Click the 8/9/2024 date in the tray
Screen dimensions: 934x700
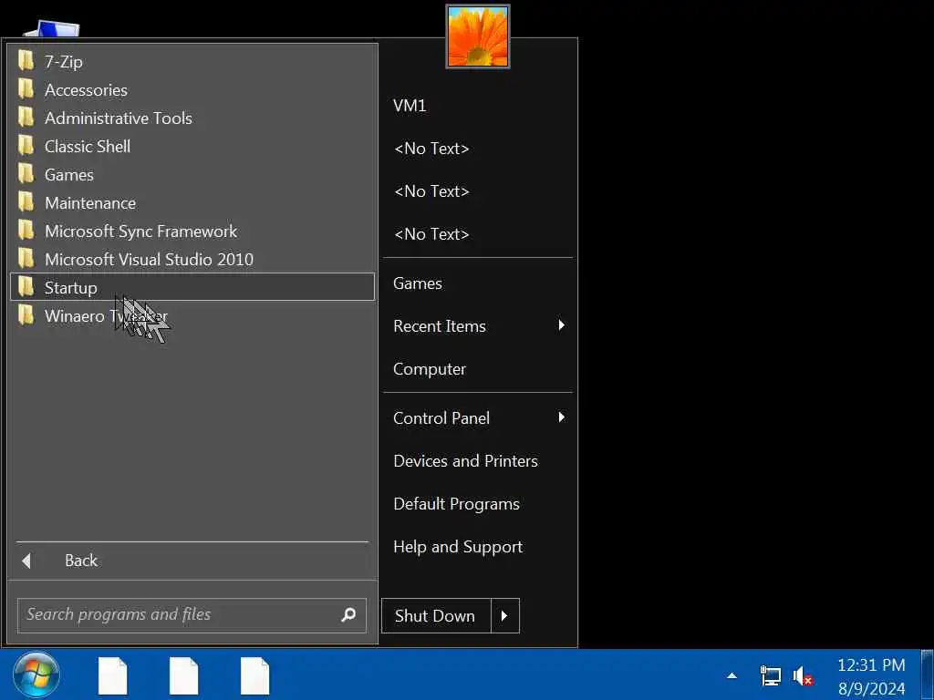[871, 689]
